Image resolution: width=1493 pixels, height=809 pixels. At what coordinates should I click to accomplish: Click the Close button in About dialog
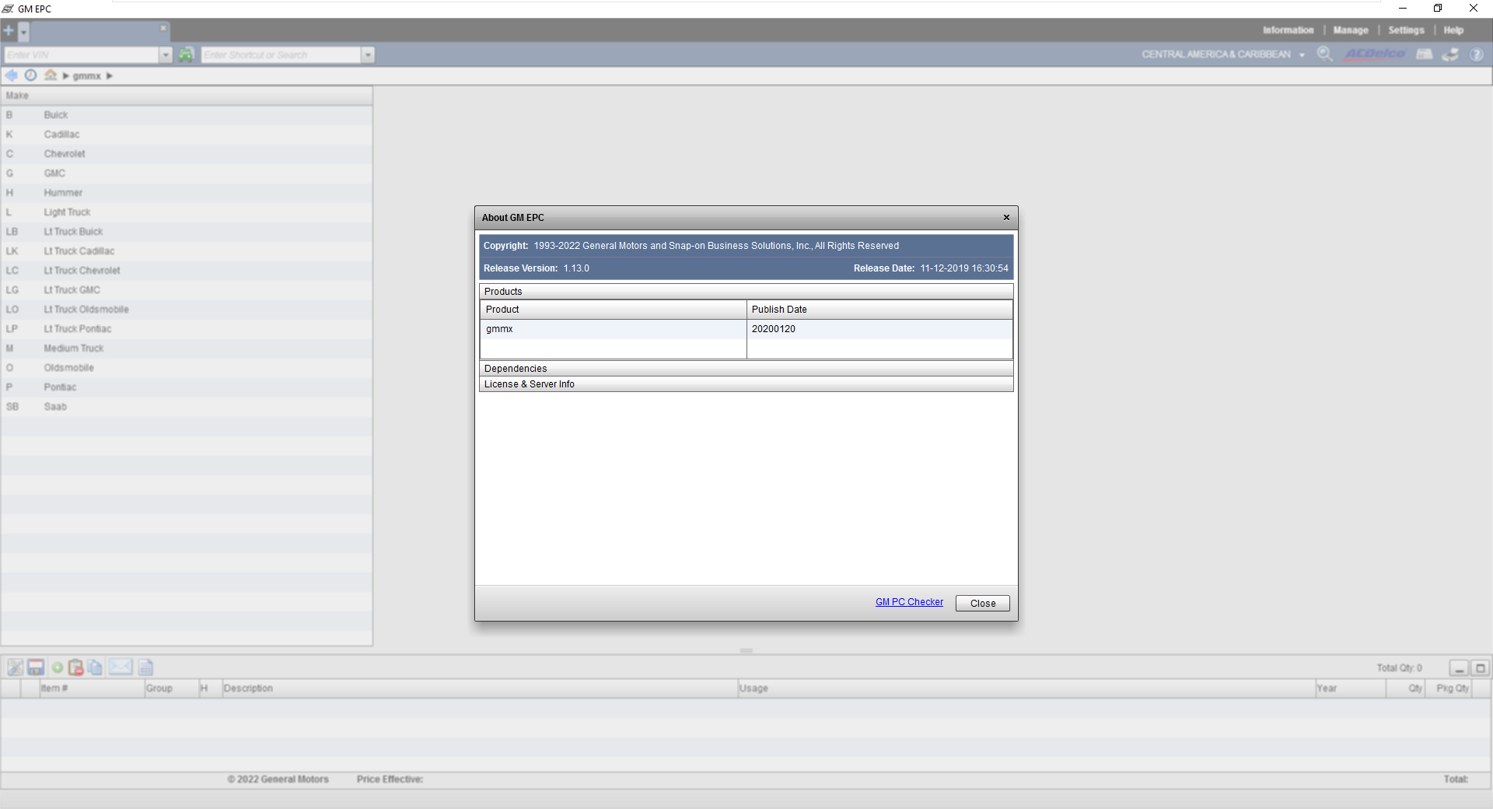982,604
